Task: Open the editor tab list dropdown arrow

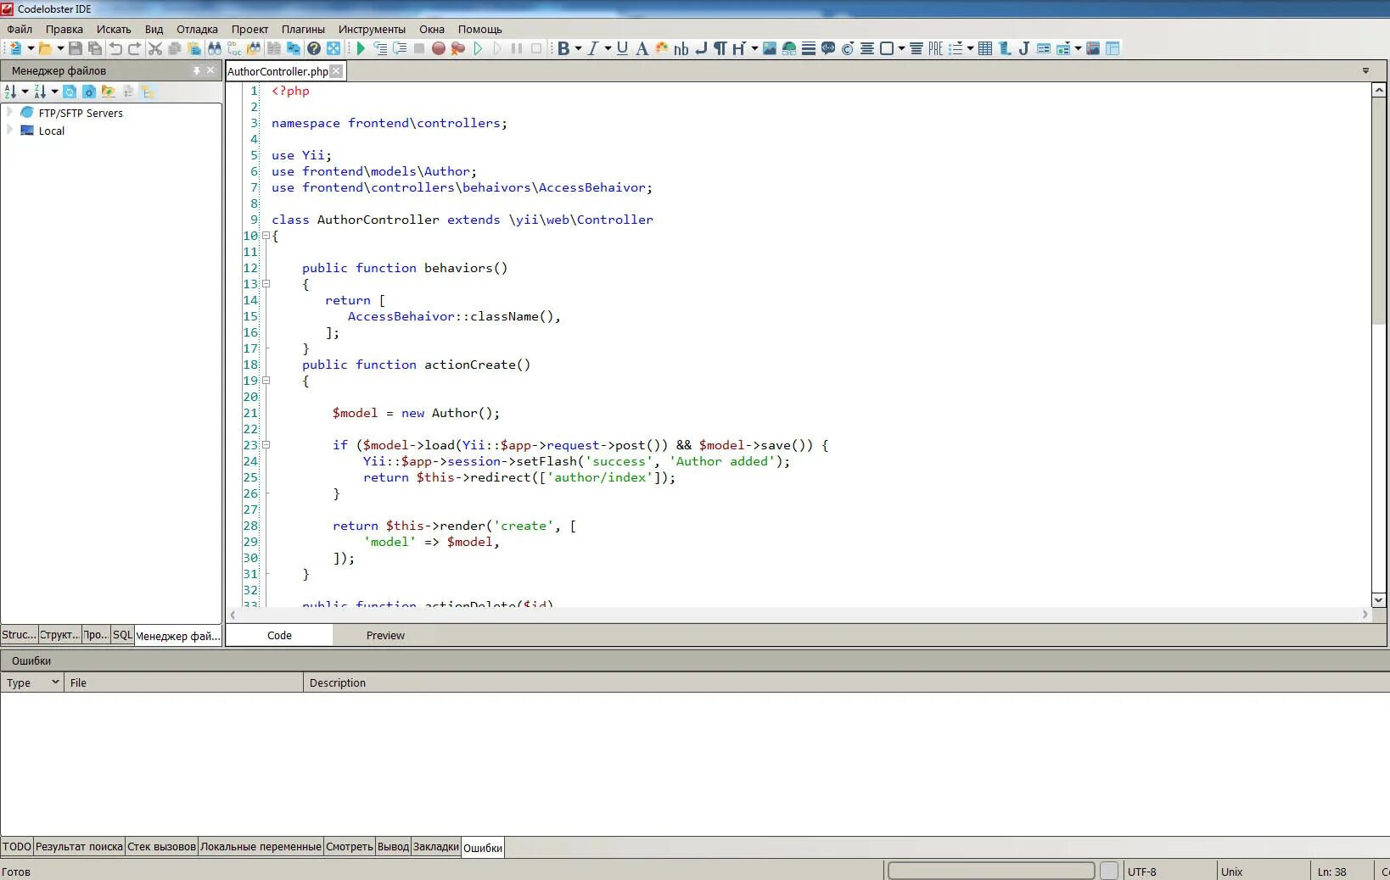Action: (x=1365, y=71)
